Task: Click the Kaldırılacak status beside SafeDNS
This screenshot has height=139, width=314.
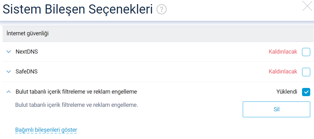Action: [283, 72]
